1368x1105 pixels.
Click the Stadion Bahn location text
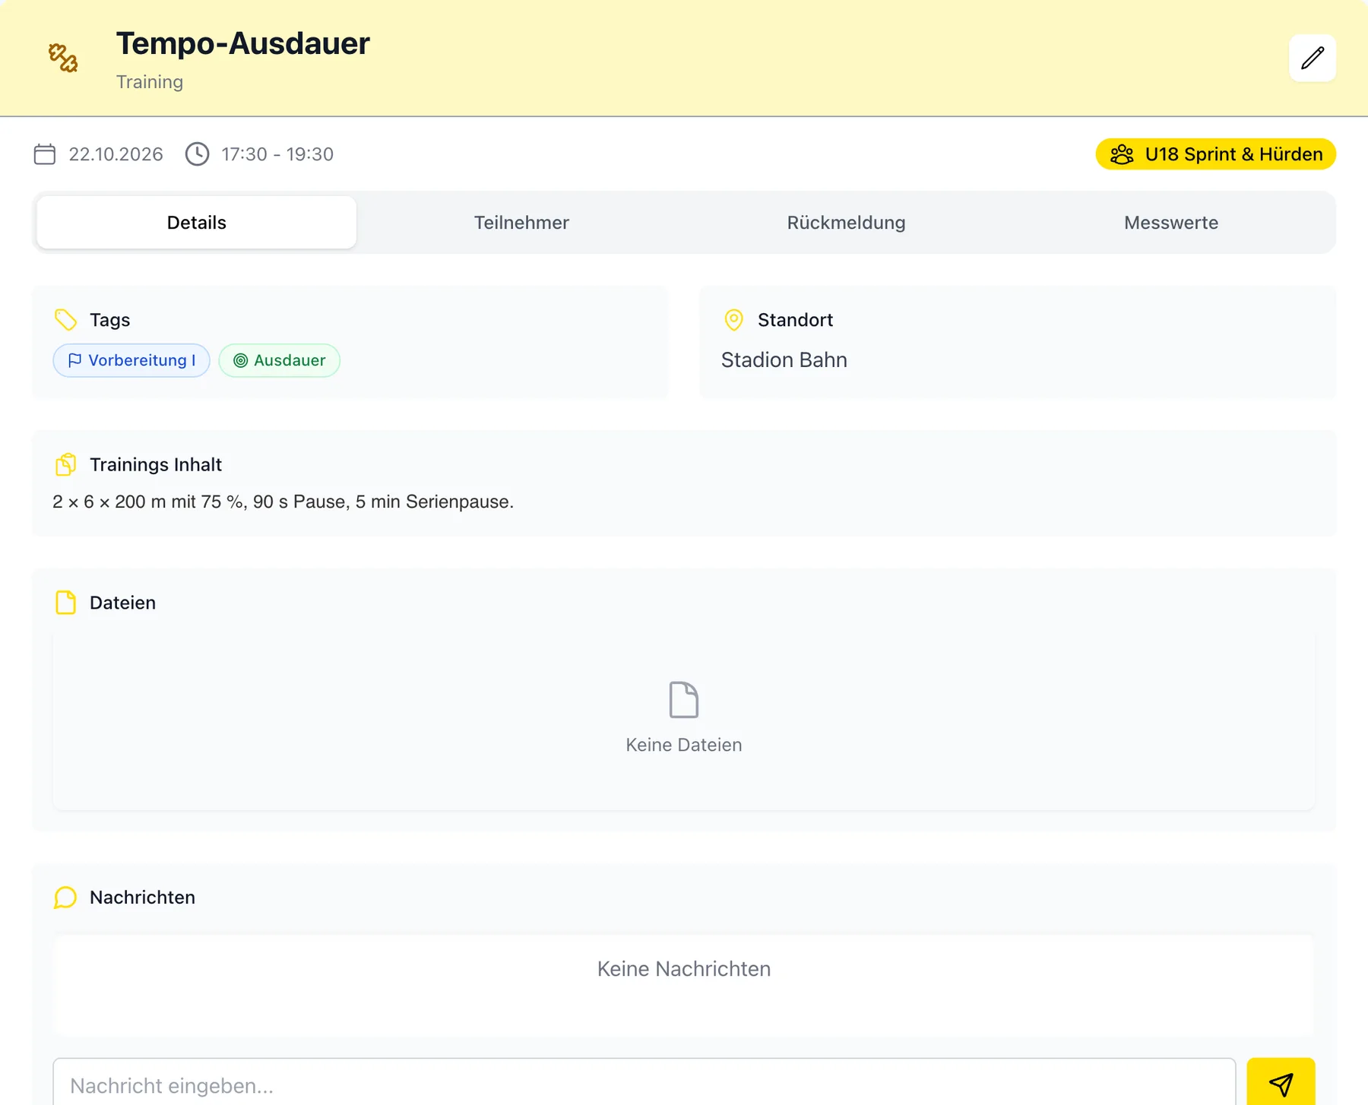[784, 360]
